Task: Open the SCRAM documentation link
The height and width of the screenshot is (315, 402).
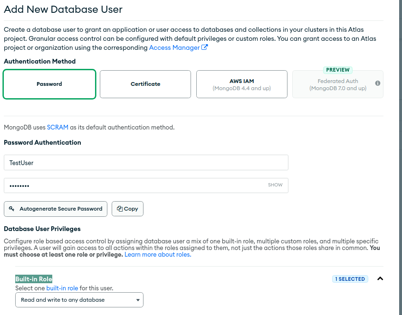Action: (x=57, y=127)
